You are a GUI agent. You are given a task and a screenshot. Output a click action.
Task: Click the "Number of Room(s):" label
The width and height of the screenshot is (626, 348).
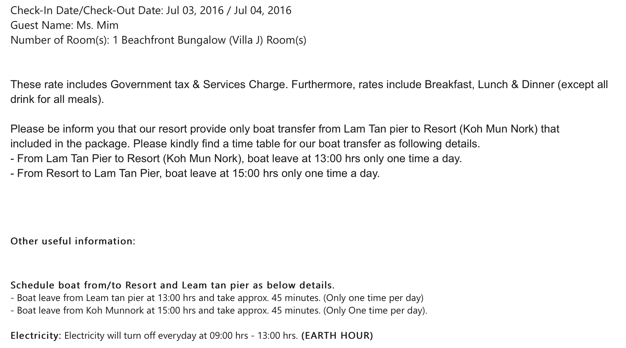pyautogui.click(x=60, y=40)
